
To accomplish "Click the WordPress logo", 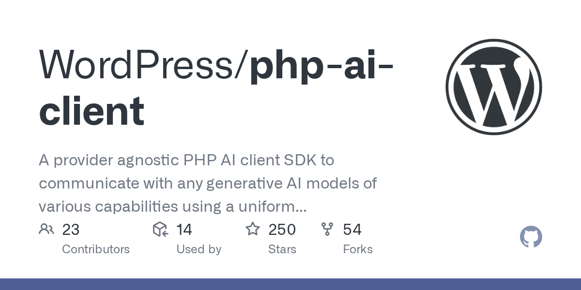I will tap(493, 87).
